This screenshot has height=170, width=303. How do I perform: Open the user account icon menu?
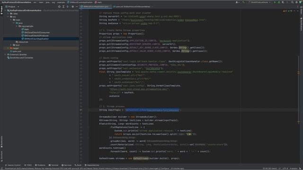237,2
